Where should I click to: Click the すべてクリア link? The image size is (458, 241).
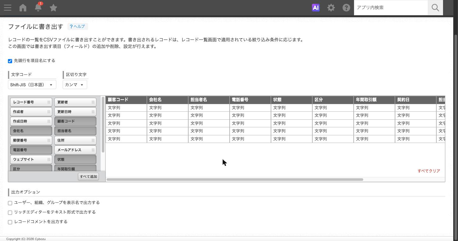[429, 171]
